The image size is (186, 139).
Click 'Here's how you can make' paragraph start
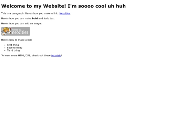[x=16, y=19]
